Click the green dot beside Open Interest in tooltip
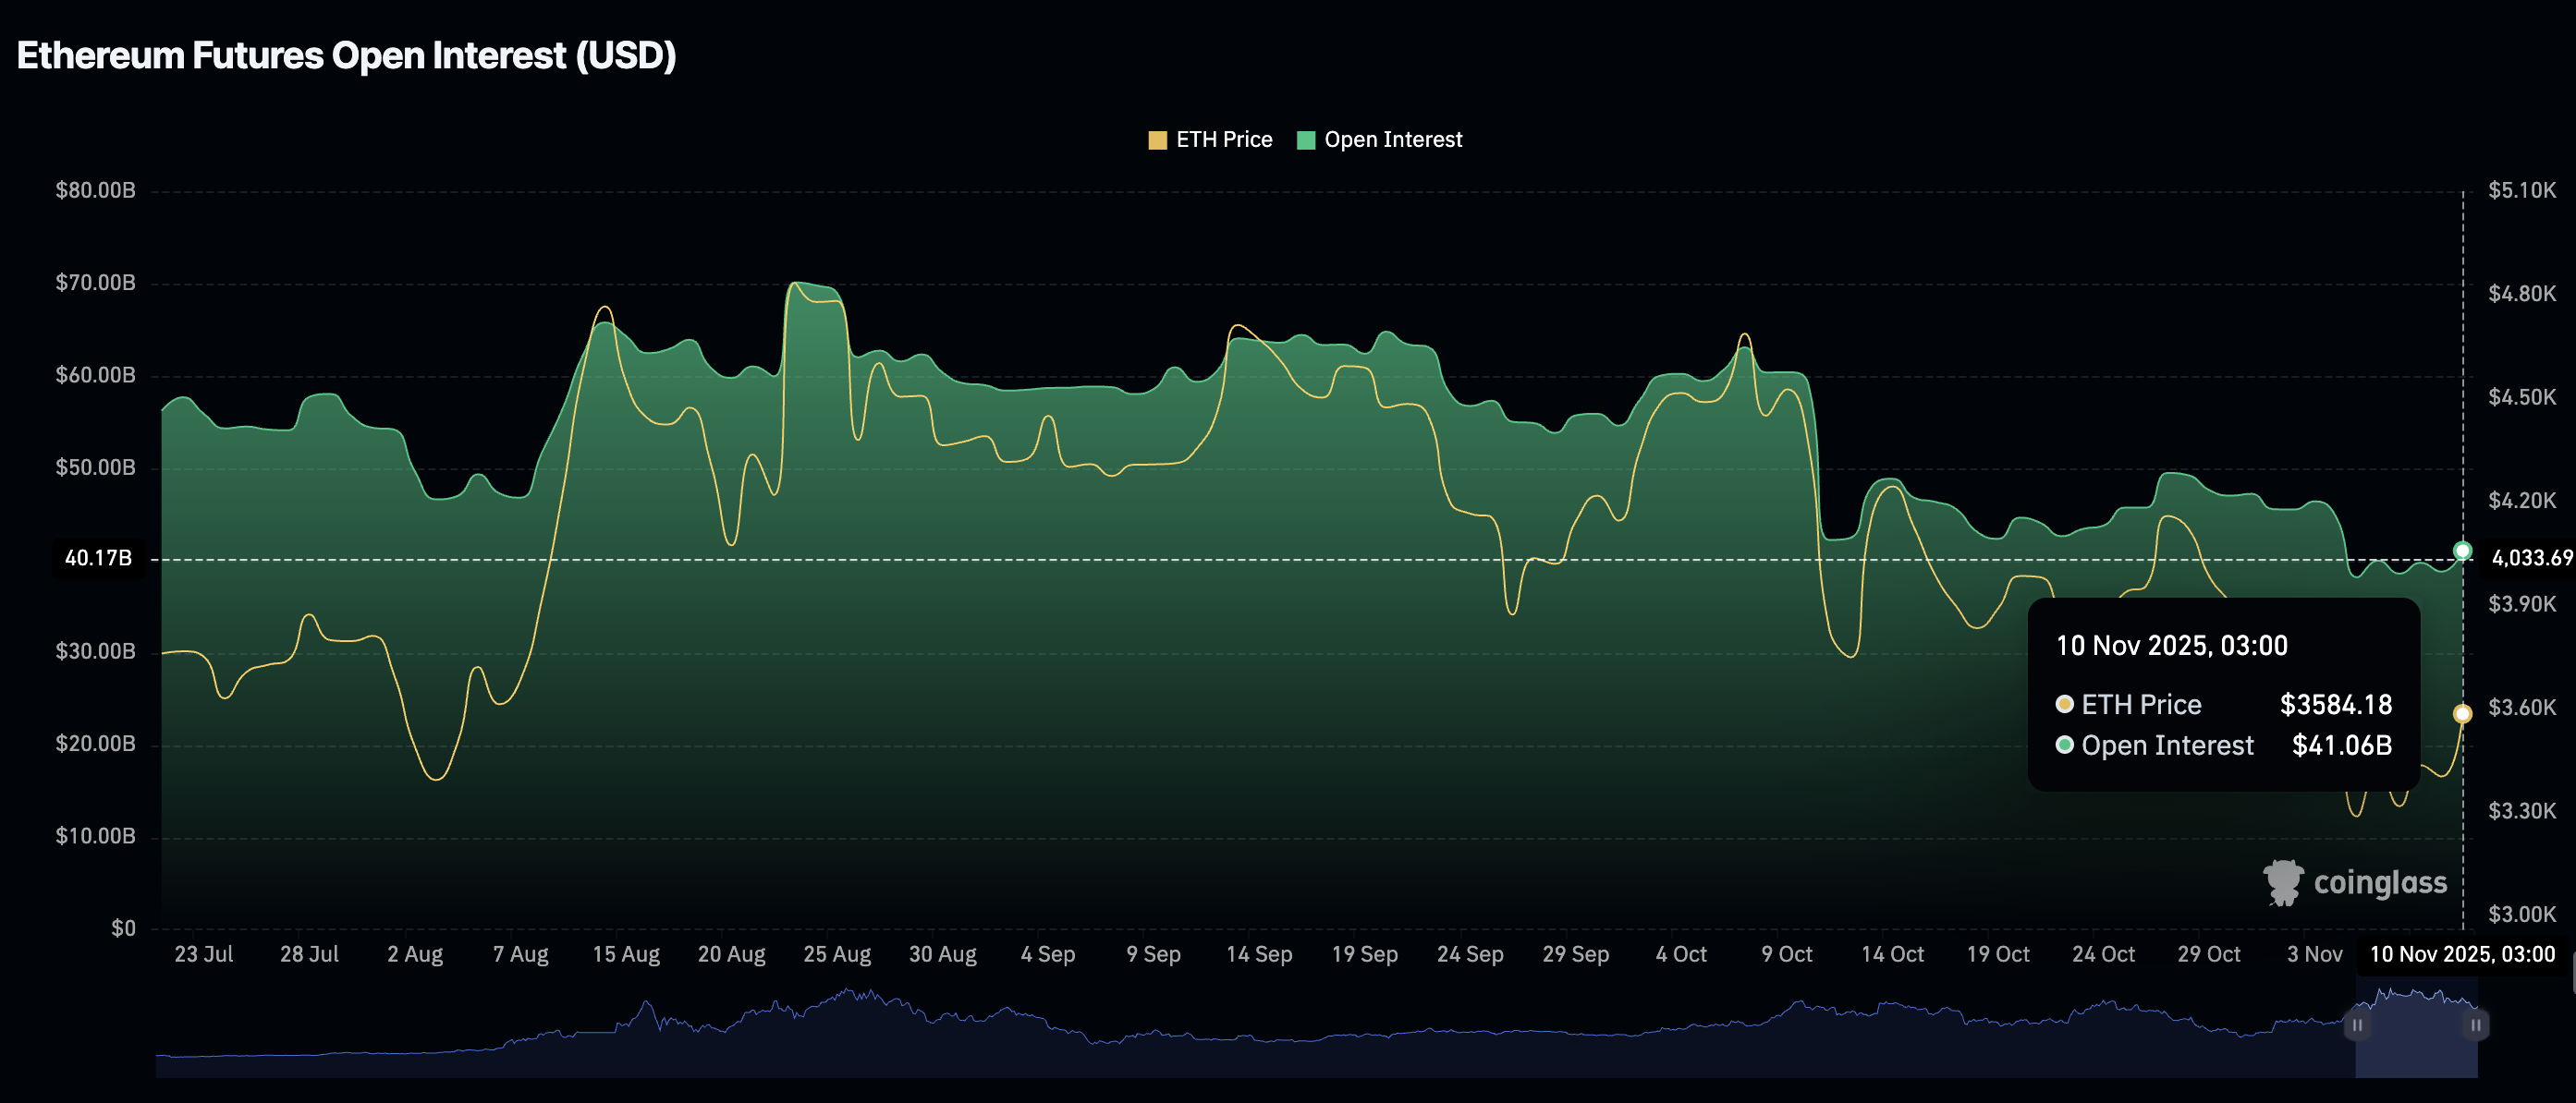2576x1103 pixels. [2064, 745]
